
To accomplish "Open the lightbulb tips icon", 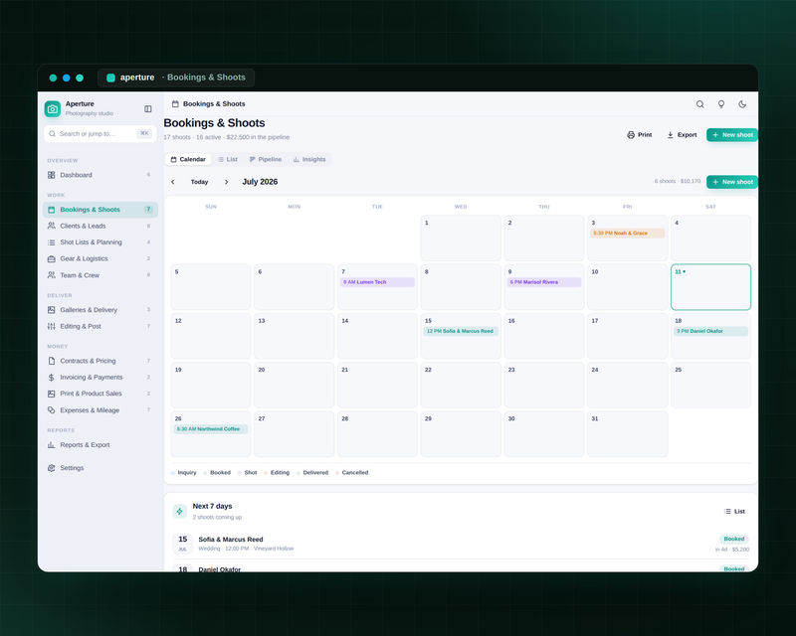I will (720, 104).
